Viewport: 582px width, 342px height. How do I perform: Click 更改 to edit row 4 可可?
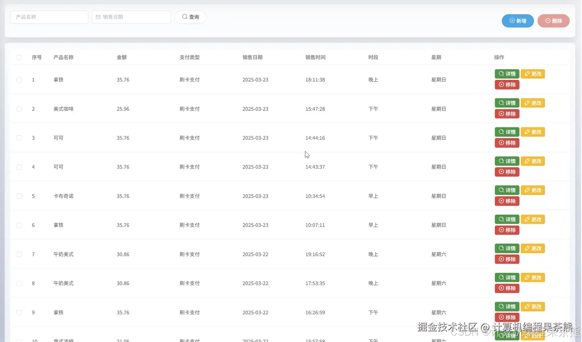[x=532, y=161]
